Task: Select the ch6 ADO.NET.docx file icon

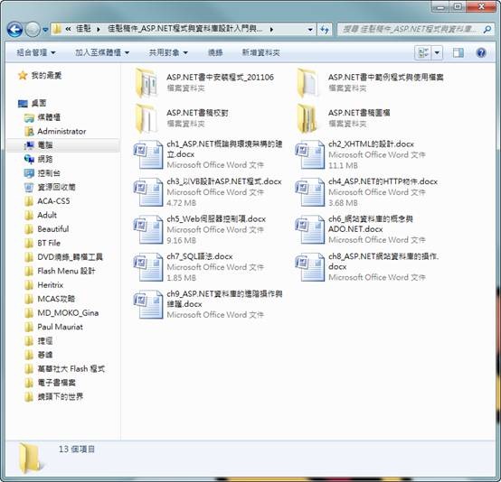Action: [309, 229]
